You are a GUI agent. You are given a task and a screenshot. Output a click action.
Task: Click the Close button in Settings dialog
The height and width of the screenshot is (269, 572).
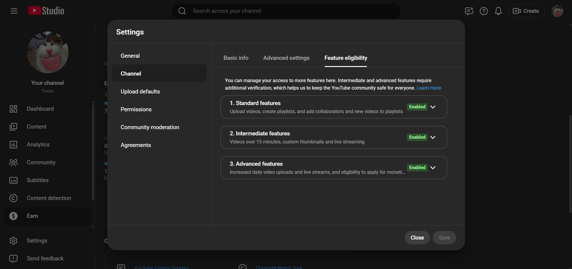[x=417, y=238]
